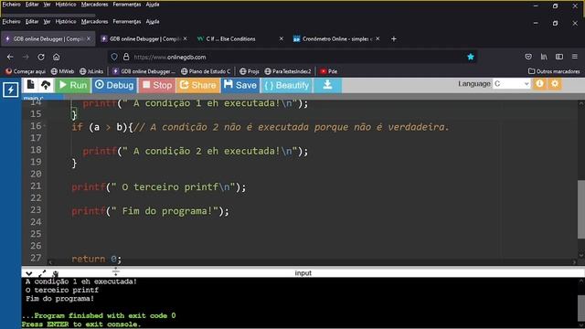Toggle the blue bookmark star
The image size is (585, 329).
pyautogui.click(x=471, y=57)
